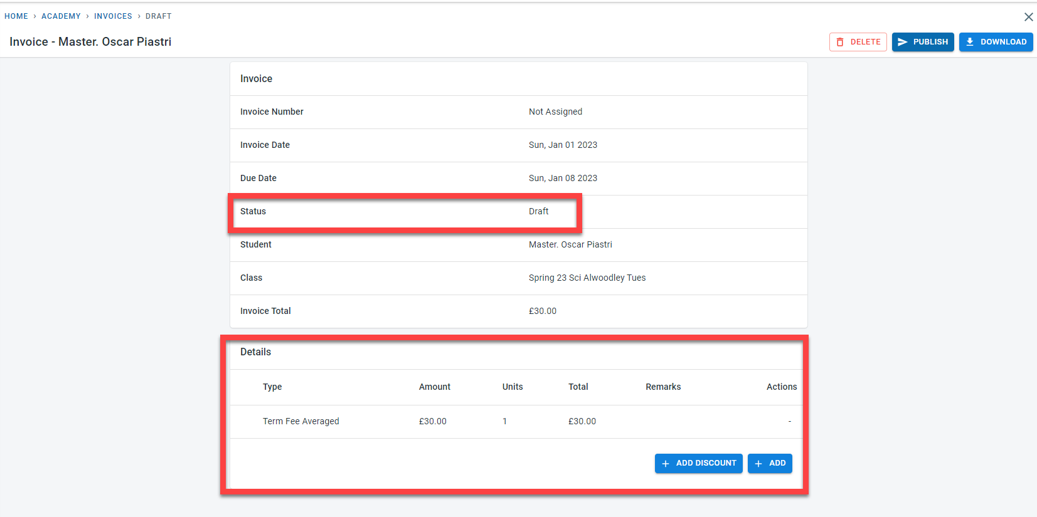The image size is (1037, 517).
Task: Click the trash icon on the Delete button
Action: coord(840,42)
